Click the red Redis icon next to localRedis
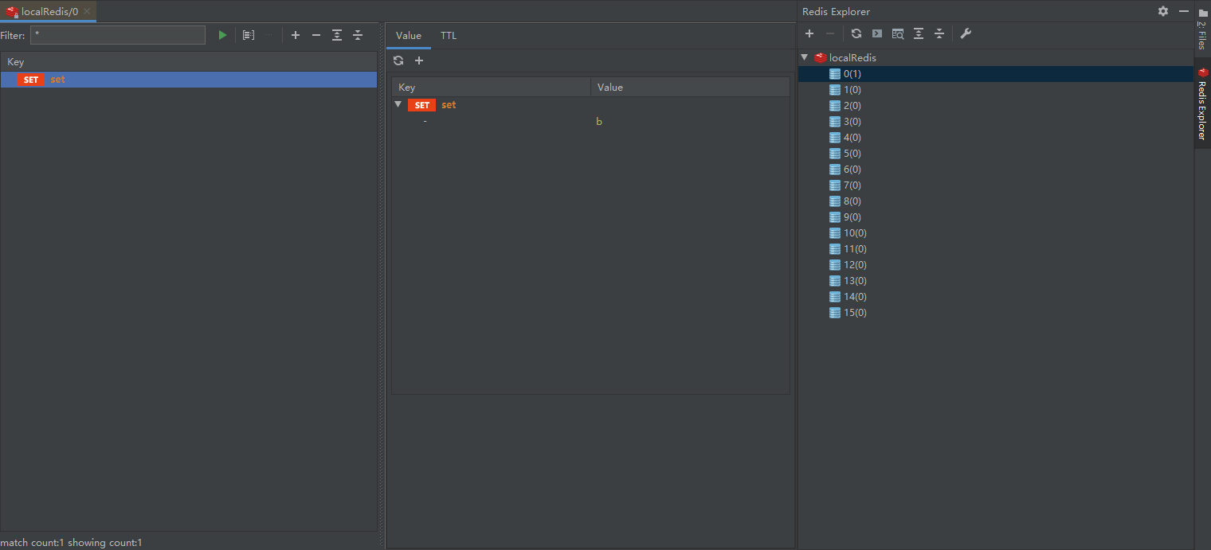1211x550 pixels. 821,57
